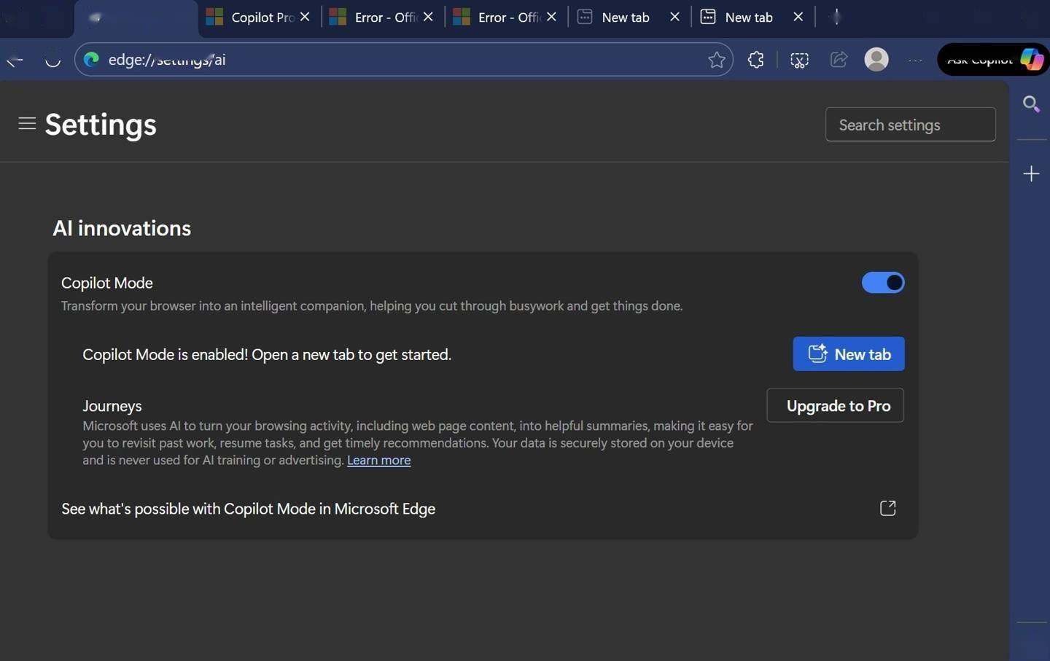The image size is (1050, 661).
Task: Favorite this page with the star icon
Action: [x=717, y=60]
